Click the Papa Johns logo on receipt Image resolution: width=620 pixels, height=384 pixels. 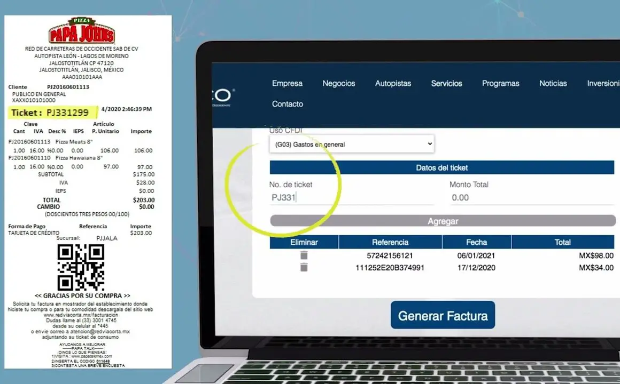pyautogui.click(x=82, y=30)
